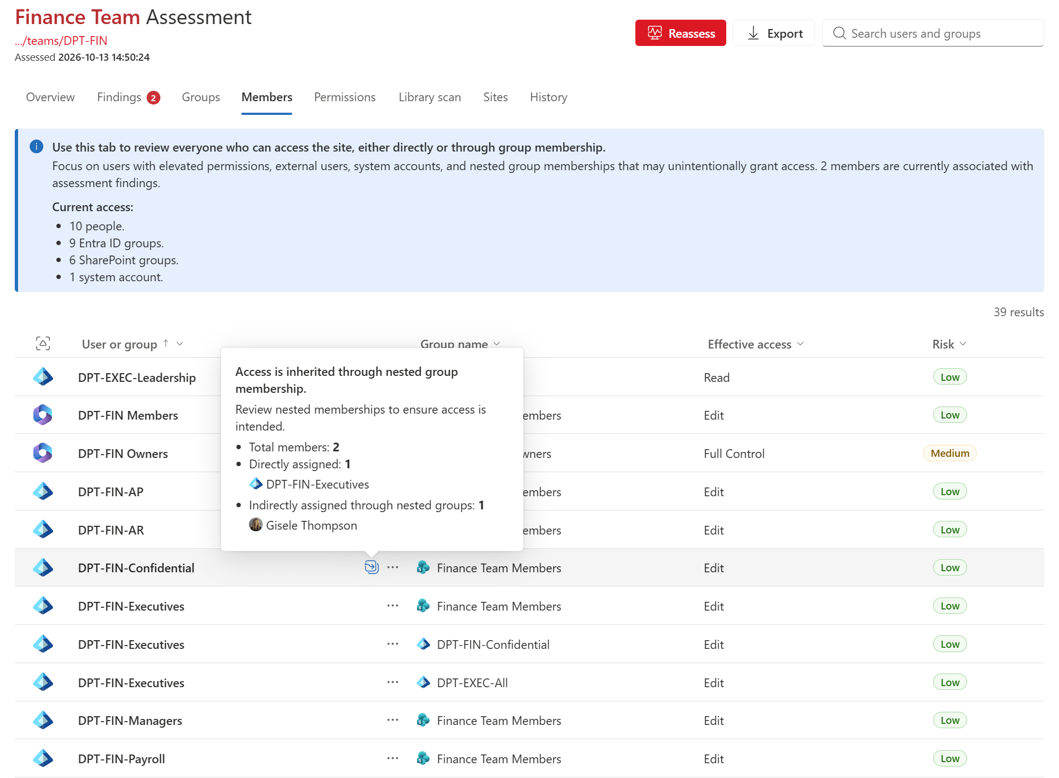Export the assessment
Screen dimensions: 1059x778
[774, 33]
